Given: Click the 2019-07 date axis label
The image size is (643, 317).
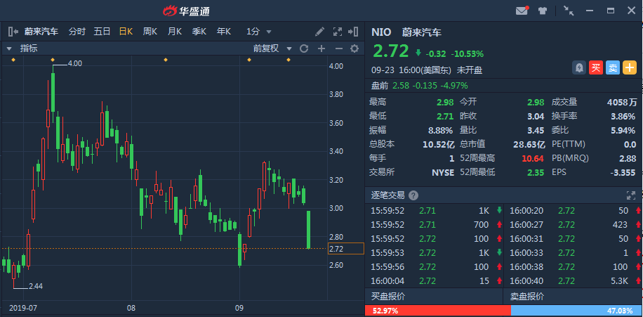Looking at the screenshot, I should 23,308.
